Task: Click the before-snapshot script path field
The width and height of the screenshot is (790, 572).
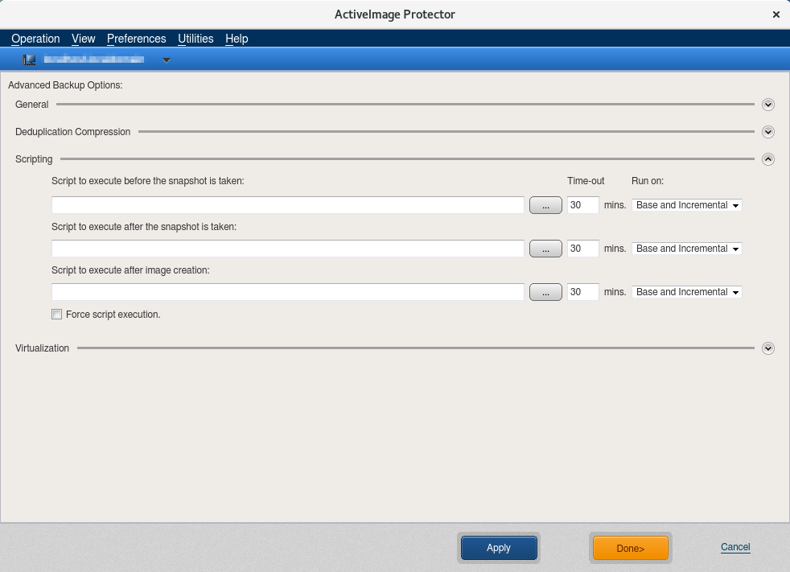Action: [287, 205]
